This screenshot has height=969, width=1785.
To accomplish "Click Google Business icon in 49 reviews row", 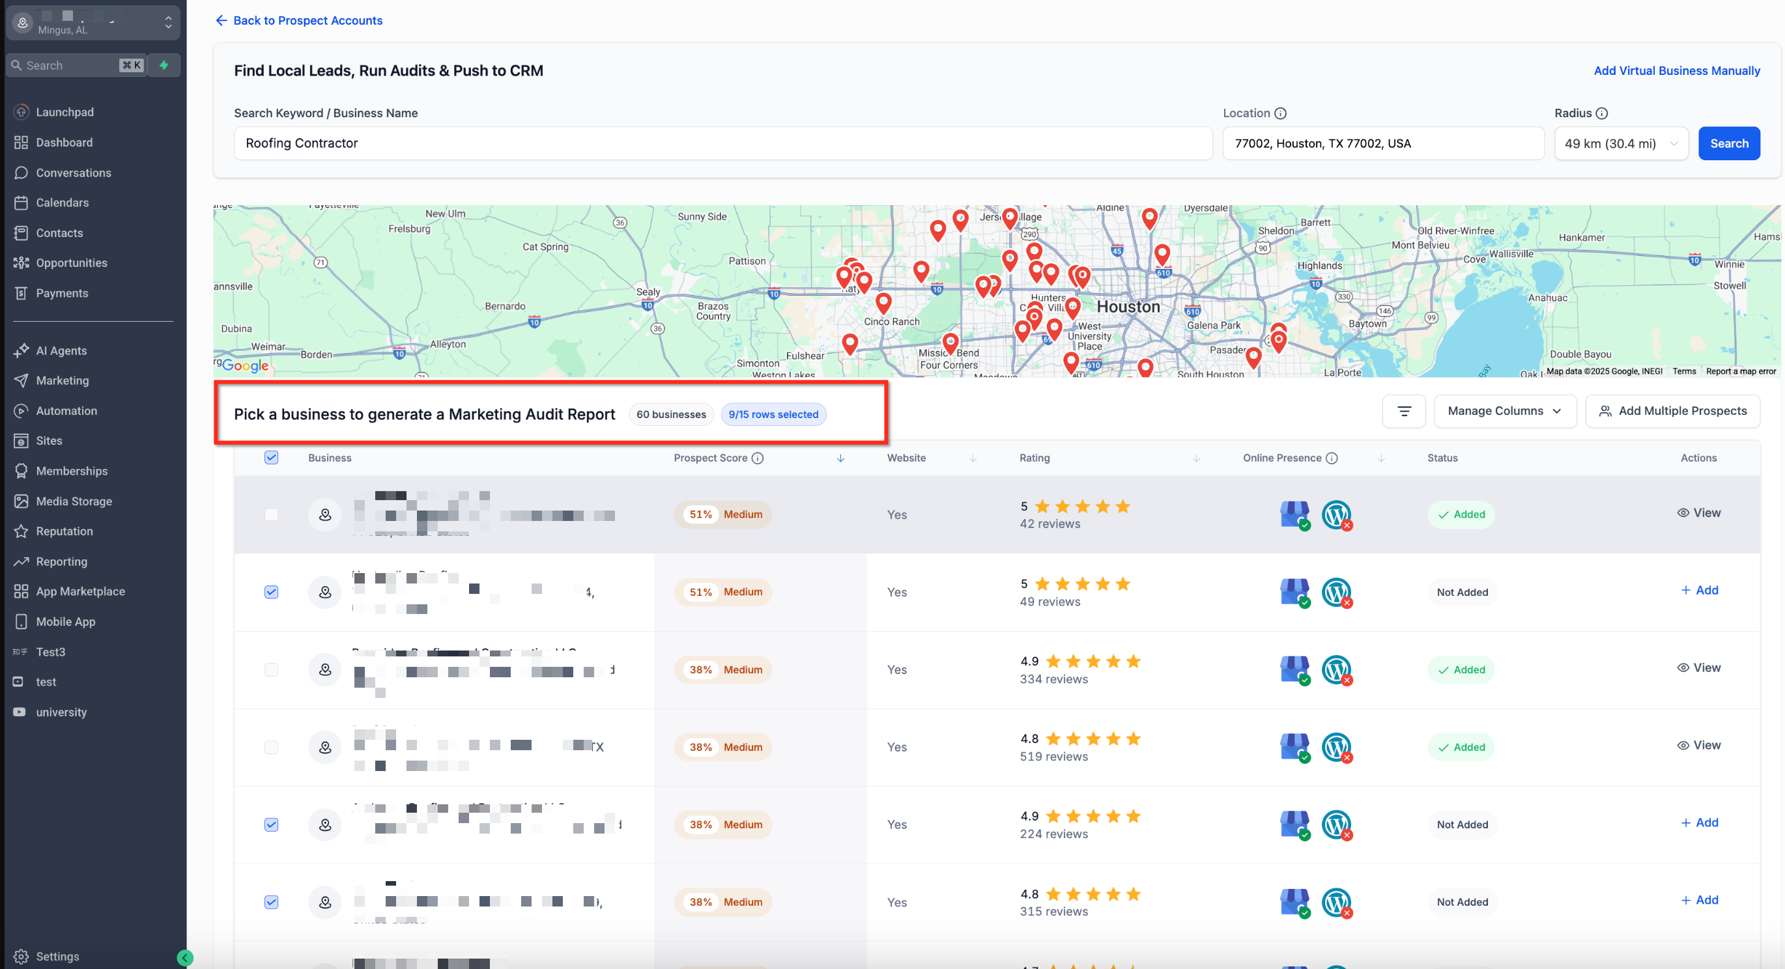I will point(1294,592).
